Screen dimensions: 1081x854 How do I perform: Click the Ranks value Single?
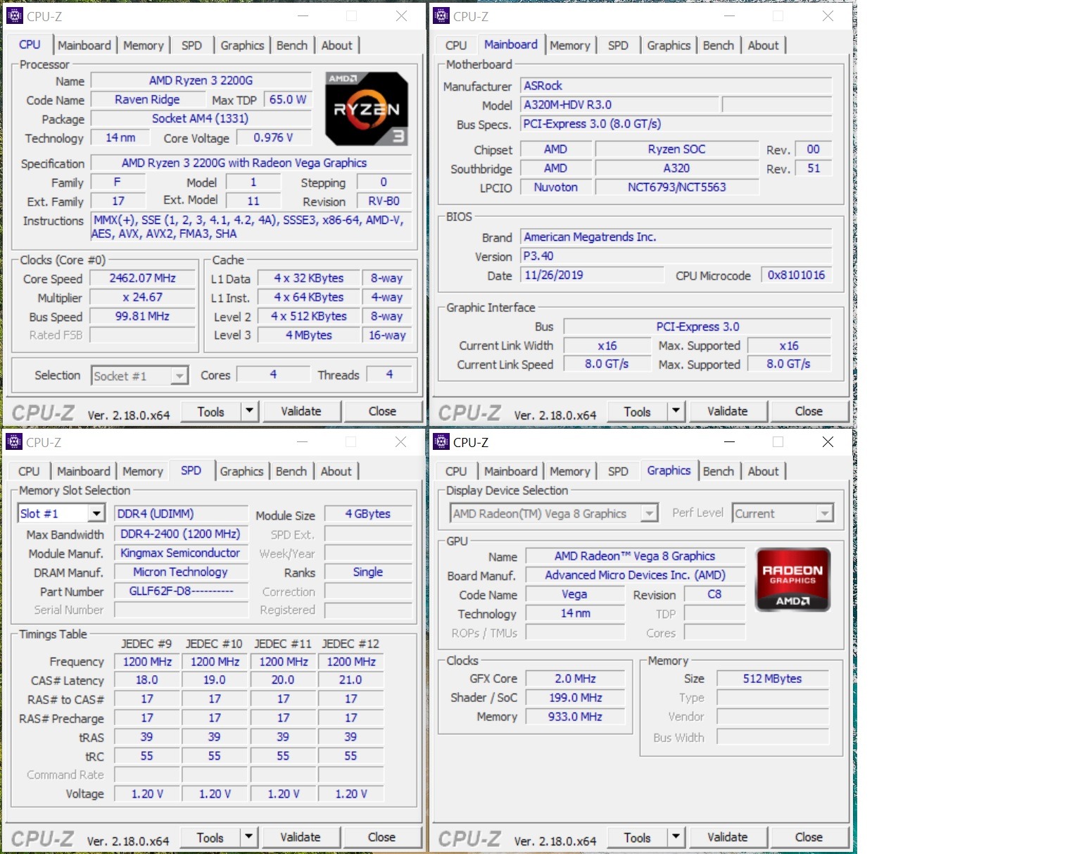click(368, 572)
